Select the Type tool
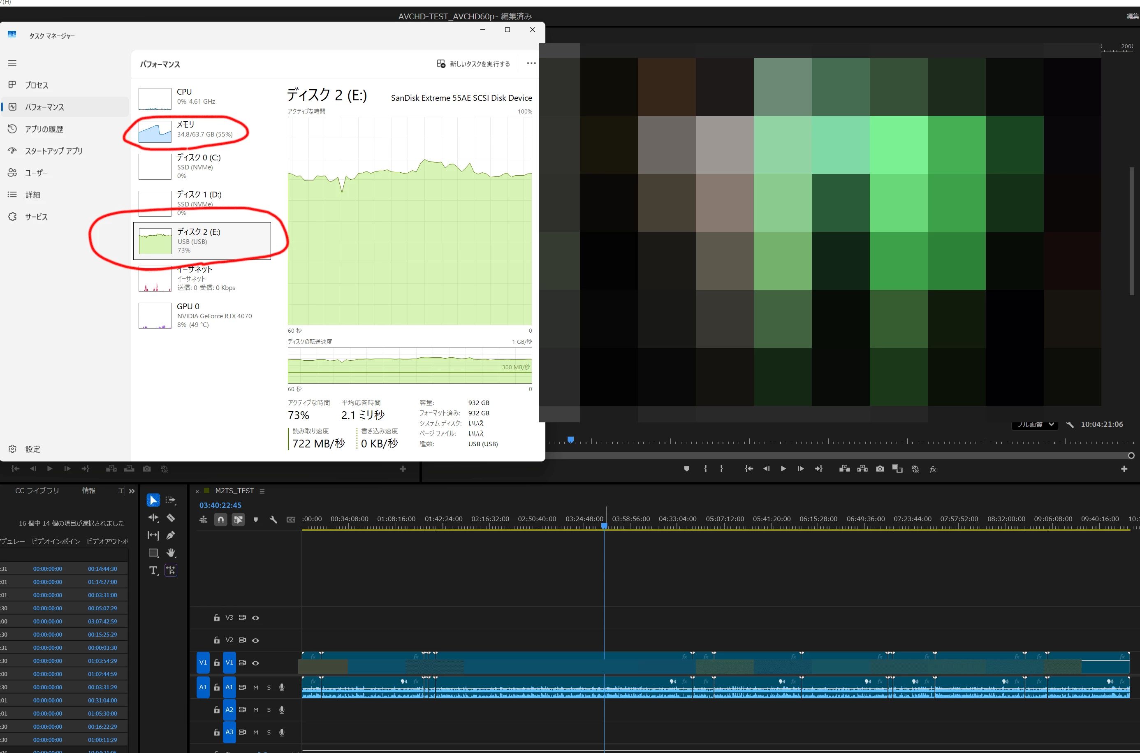This screenshot has width=1140, height=753. tap(153, 570)
